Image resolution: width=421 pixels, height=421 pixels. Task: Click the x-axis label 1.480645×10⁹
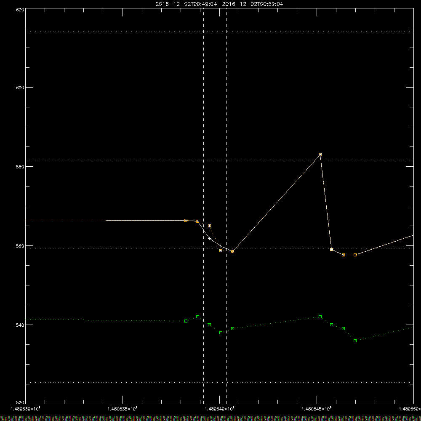click(317, 409)
